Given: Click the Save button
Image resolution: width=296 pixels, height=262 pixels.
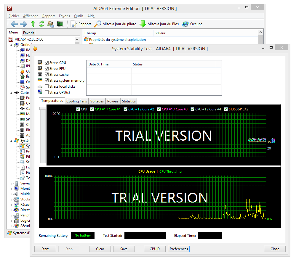Looking at the screenshot, I should click(124, 249).
